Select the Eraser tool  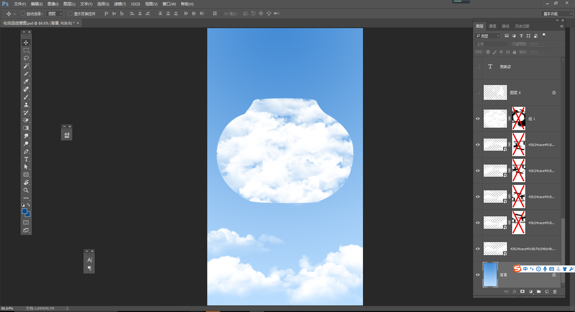[26, 120]
